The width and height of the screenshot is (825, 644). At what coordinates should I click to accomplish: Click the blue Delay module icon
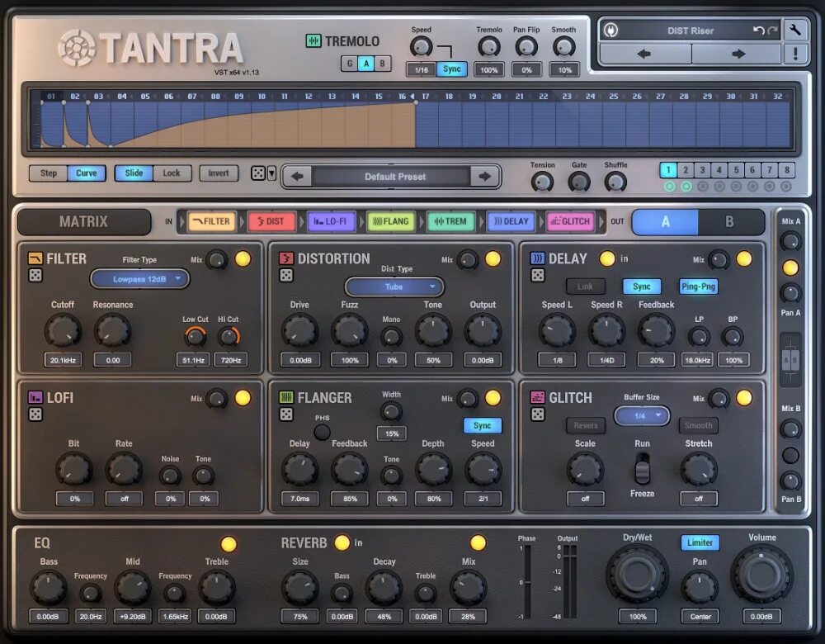click(x=537, y=258)
